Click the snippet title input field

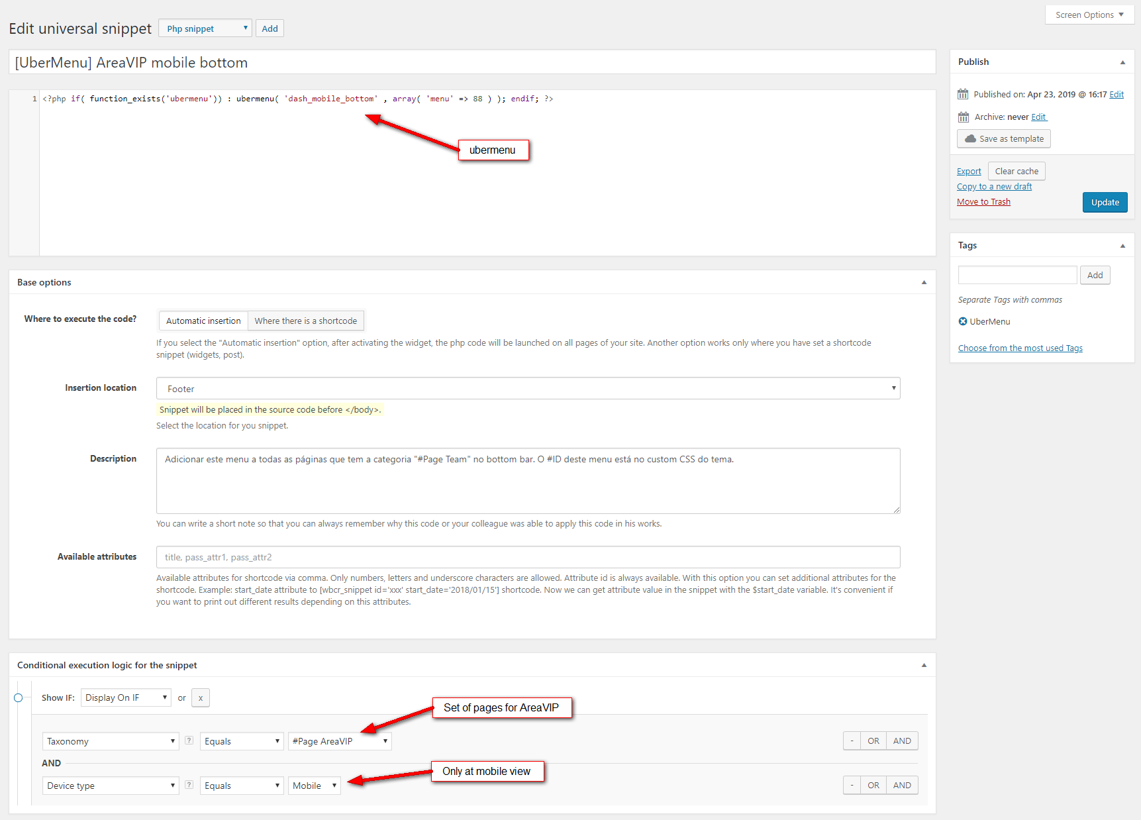point(472,62)
